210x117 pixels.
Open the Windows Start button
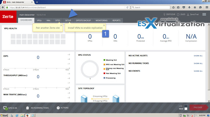[4, 115]
